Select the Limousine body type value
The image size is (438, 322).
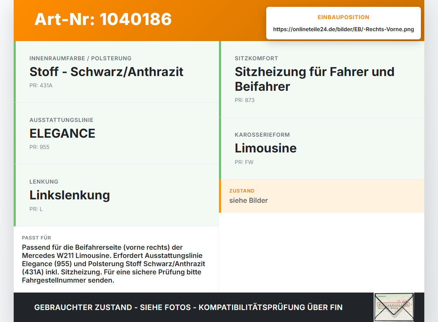click(x=266, y=148)
